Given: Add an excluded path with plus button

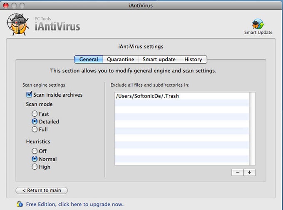Looking at the screenshot, I should coord(249,172).
